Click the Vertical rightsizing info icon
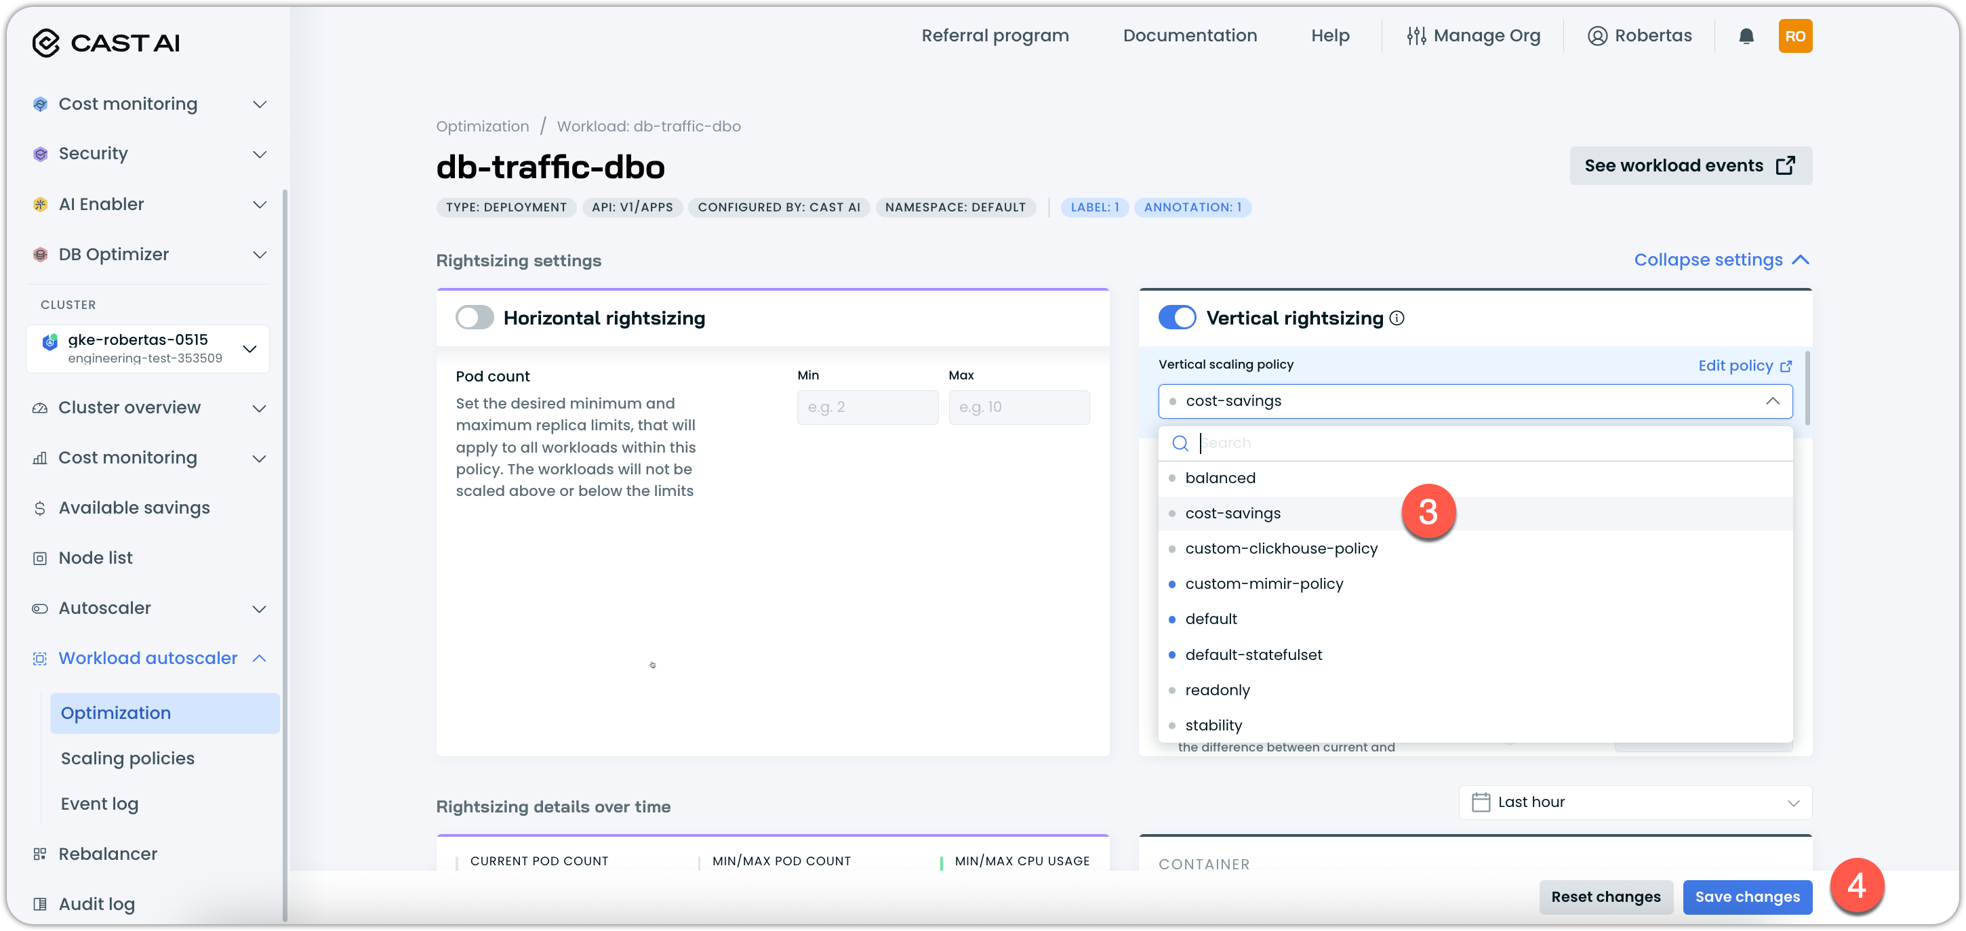This screenshot has width=1966, height=931. pos(1397,318)
